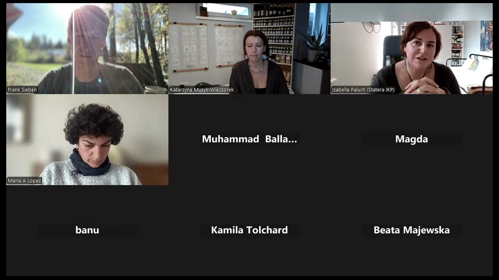The image size is (499, 280).
Task: Click the banu participant tile
Action: [x=87, y=231]
